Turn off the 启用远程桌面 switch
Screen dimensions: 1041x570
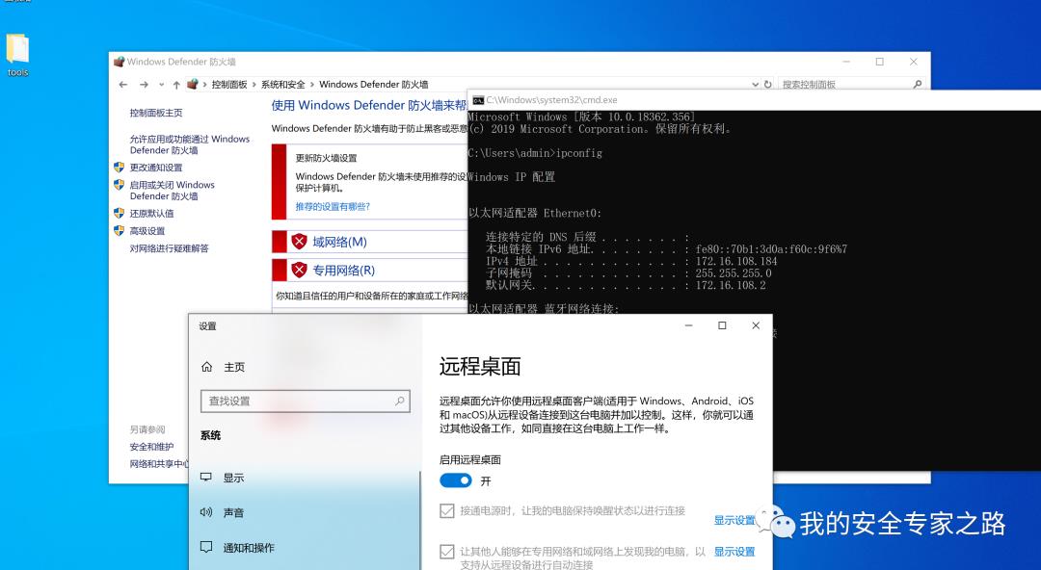(455, 480)
